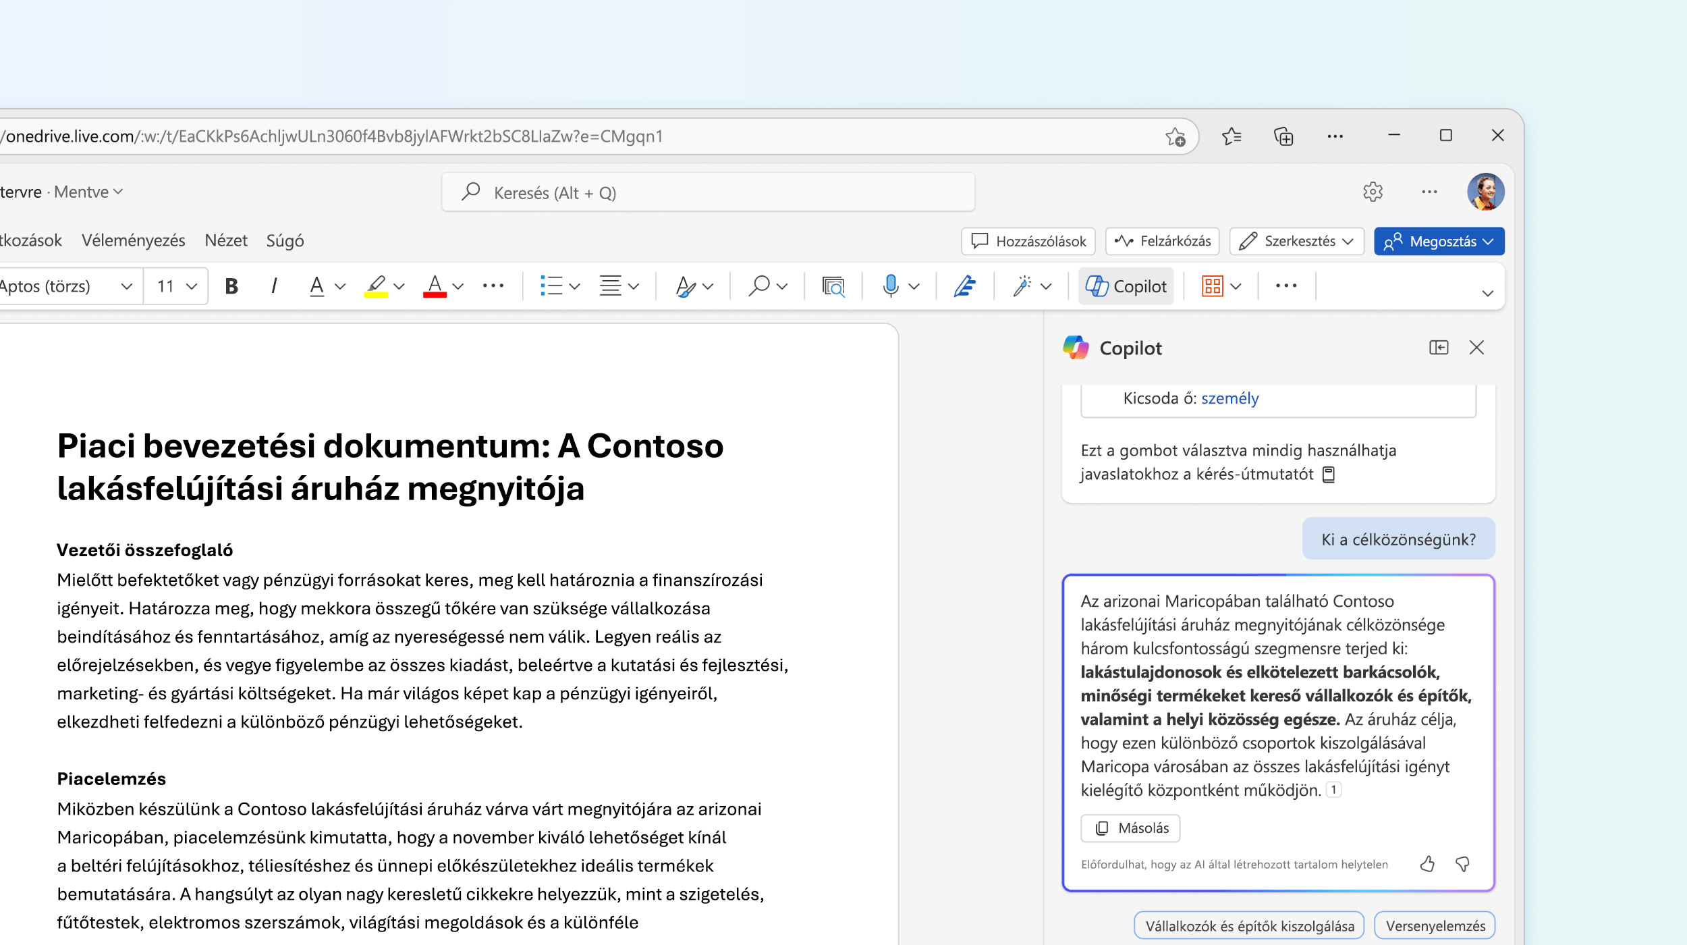Open browser settings and more ellipsis
Viewport: 1687px width, 945px height.
(1335, 136)
